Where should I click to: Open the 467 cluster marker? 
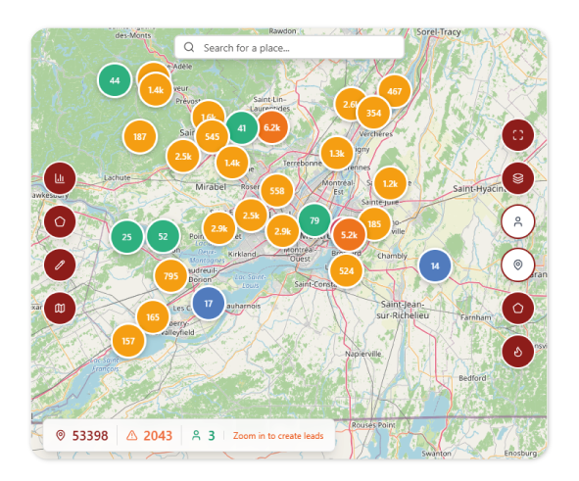[x=395, y=91]
